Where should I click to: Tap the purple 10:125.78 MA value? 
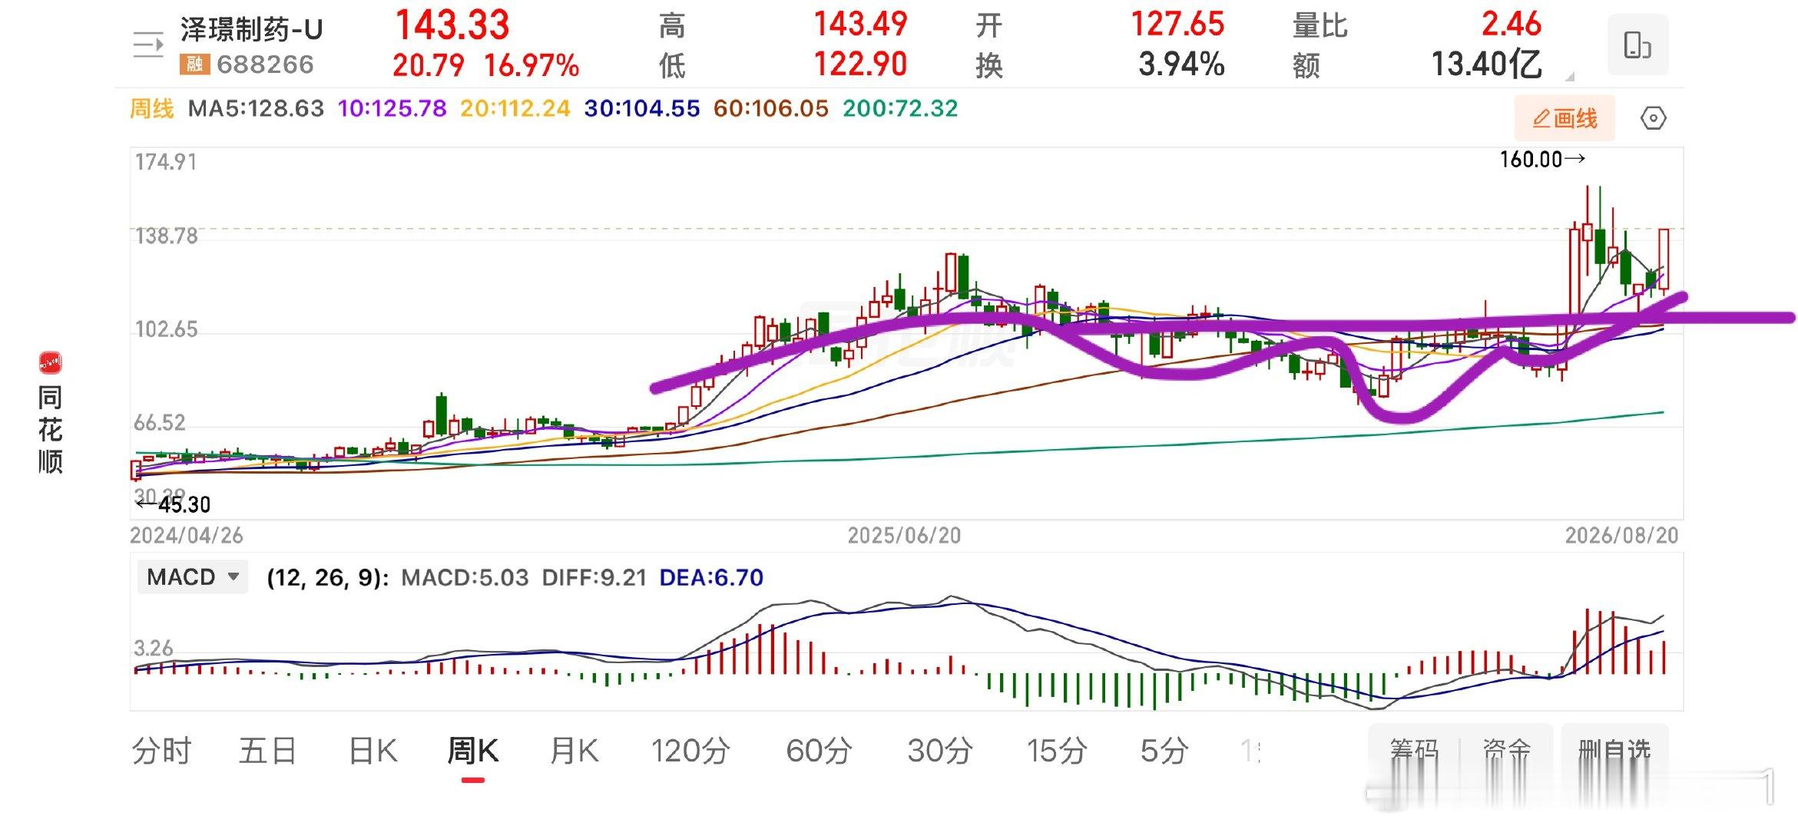pyautogui.click(x=392, y=108)
